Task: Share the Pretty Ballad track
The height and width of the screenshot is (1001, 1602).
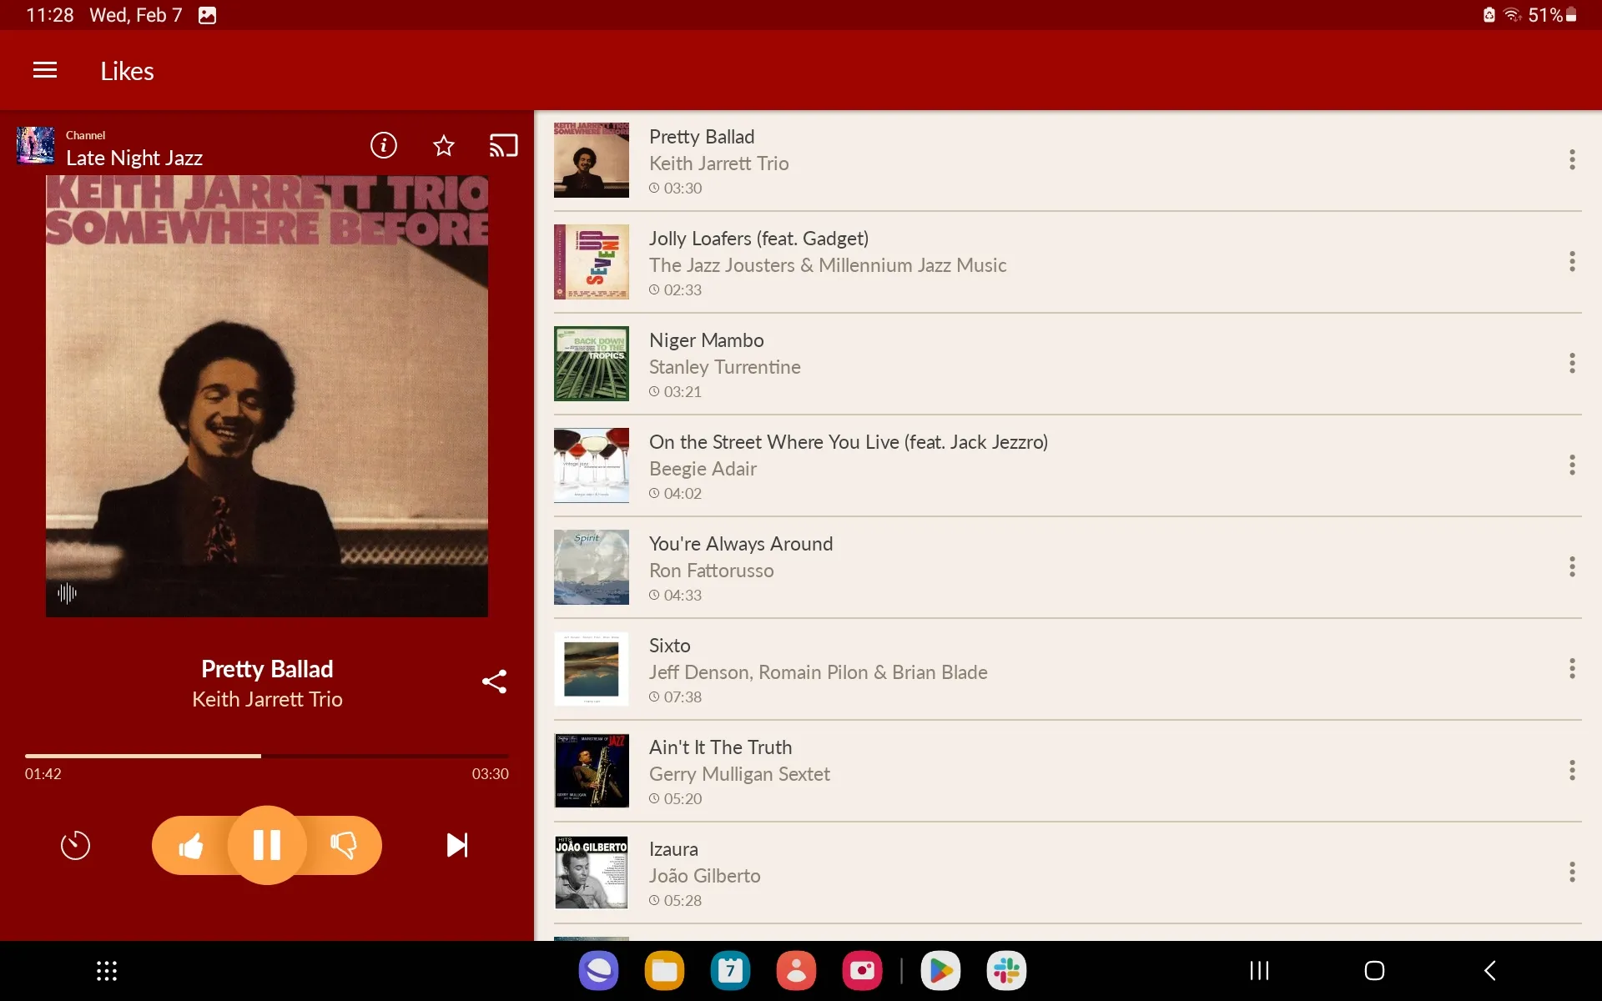Action: pyautogui.click(x=494, y=682)
